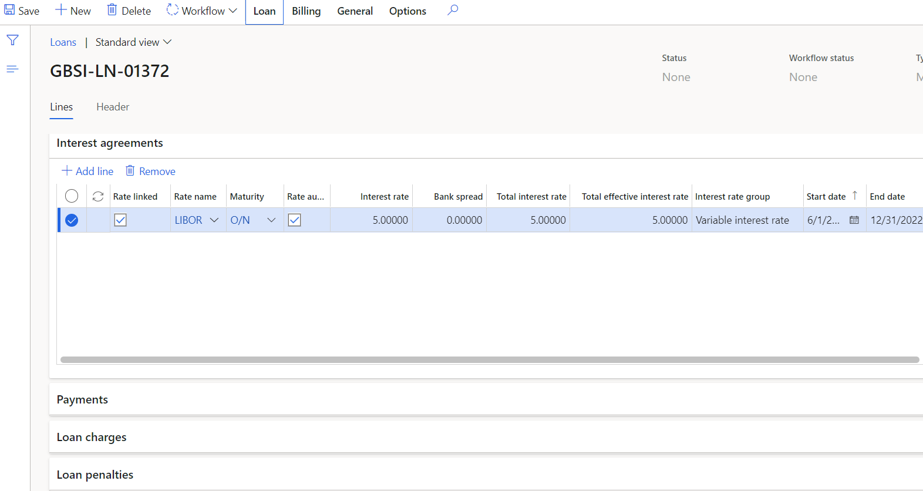
Task: Follow the Loans breadcrumb link
Action: coord(63,42)
